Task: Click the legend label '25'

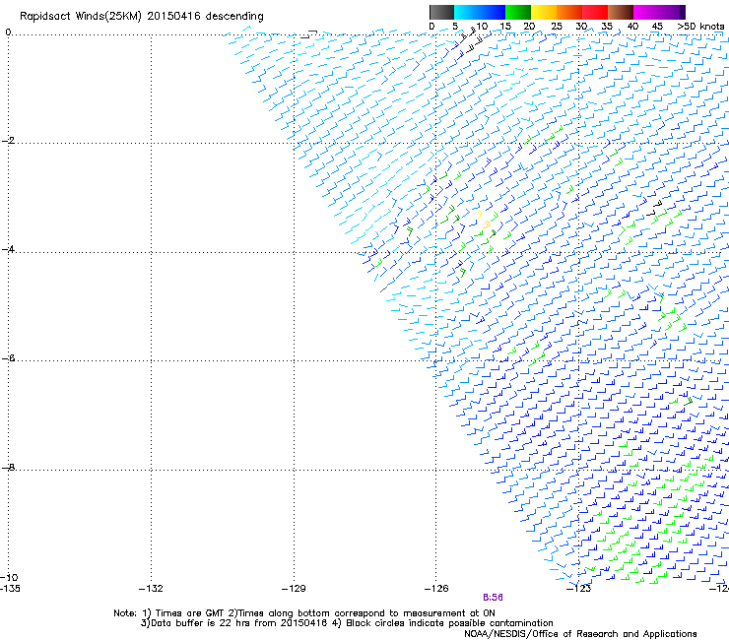Action: [x=557, y=27]
